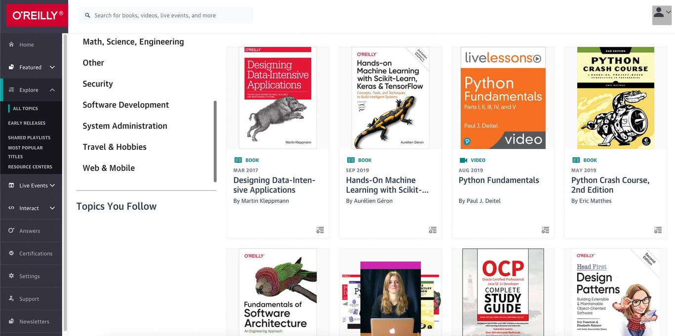Open Resource Centers in sidebar

pyautogui.click(x=30, y=167)
